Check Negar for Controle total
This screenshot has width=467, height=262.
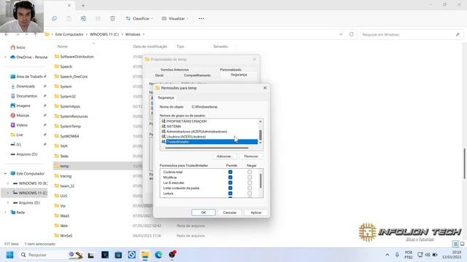point(250,172)
